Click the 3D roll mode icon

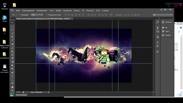tap(128, 15)
